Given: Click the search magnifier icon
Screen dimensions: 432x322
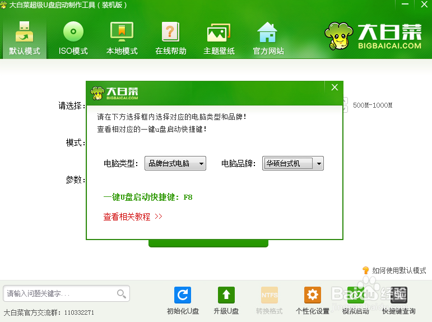Looking at the screenshot, I should (122, 294).
